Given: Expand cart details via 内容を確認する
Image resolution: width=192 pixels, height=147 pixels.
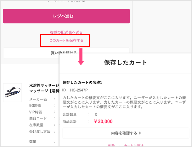Looking at the screenshot, I should [x=126, y=133].
